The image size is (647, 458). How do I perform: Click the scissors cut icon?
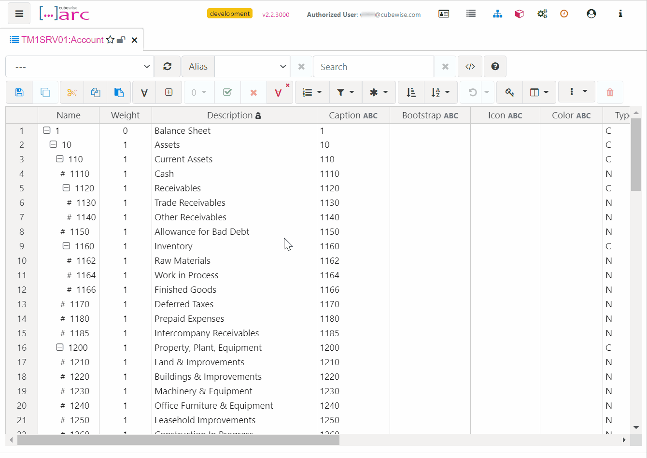[x=72, y=92]
